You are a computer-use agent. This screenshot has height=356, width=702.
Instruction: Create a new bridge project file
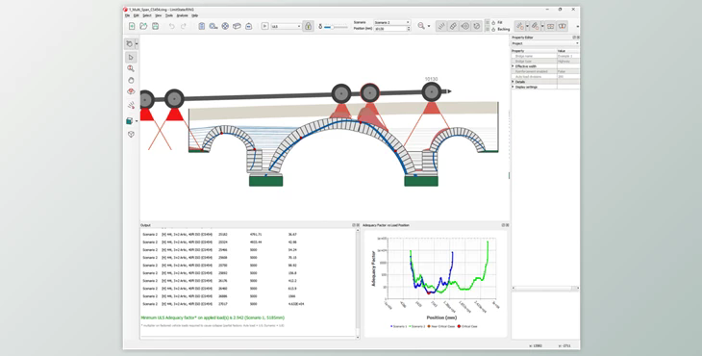click(132, 26)
